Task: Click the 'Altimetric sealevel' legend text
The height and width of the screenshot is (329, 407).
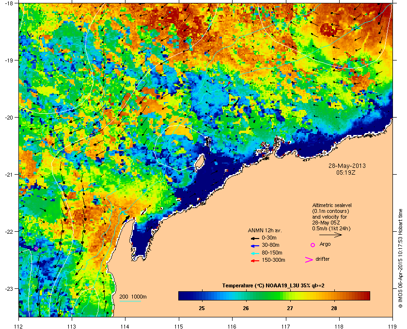Action: pos(332,205)
